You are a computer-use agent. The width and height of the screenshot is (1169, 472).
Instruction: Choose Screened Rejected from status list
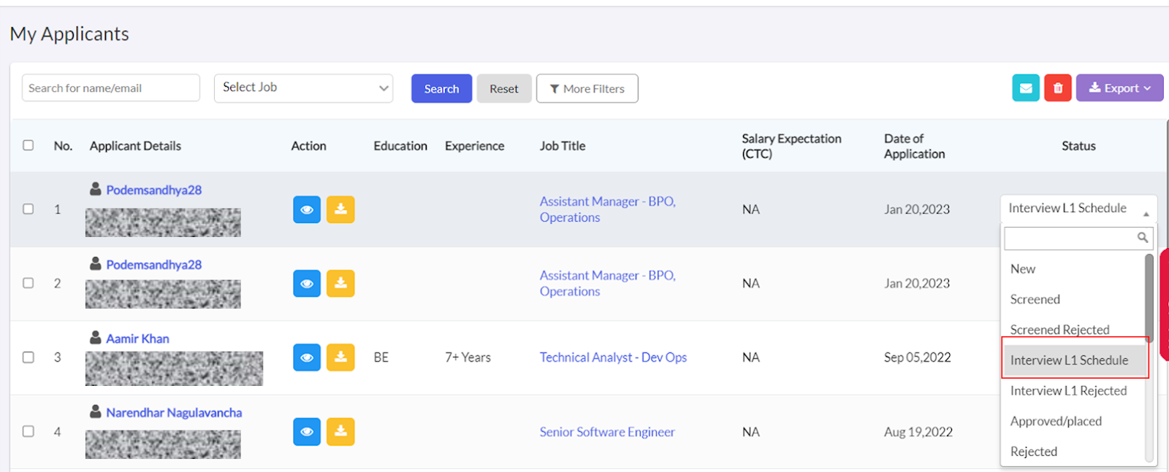coord(1059,330)
